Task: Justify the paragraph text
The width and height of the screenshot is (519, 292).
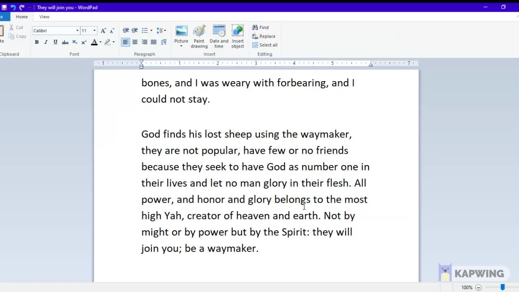Action: point(154,42)
